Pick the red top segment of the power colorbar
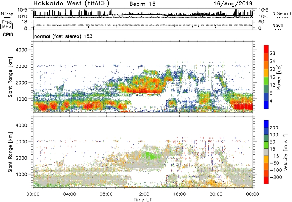292x202 pixels. [266, 49]
